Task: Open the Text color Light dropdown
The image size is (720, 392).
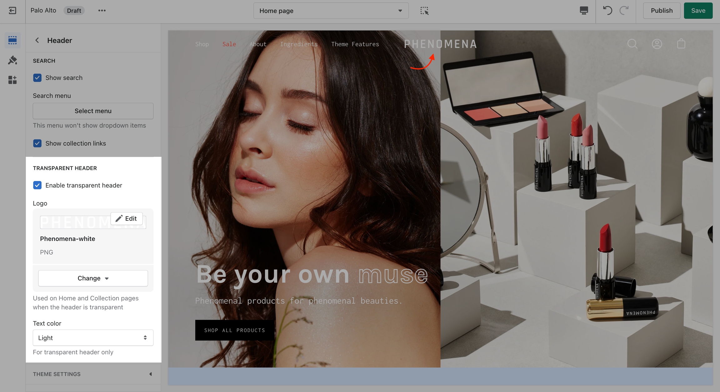Action: [93, 338]
